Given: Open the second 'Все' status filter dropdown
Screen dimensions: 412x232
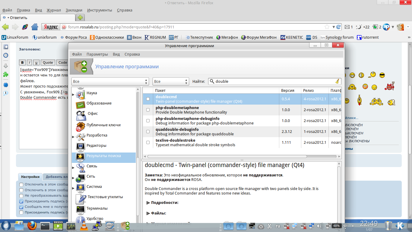Looking at the screenshot, I should click(171, 81).
